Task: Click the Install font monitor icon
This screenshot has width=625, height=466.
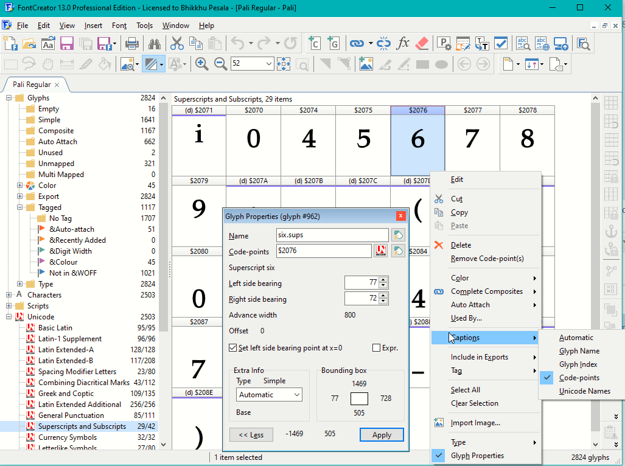Action: point(561,43)
